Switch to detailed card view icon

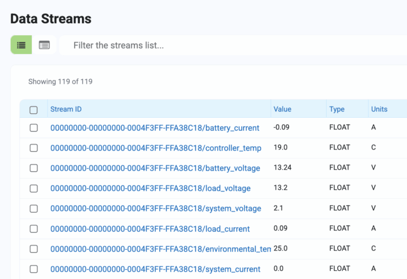point(44,45)
